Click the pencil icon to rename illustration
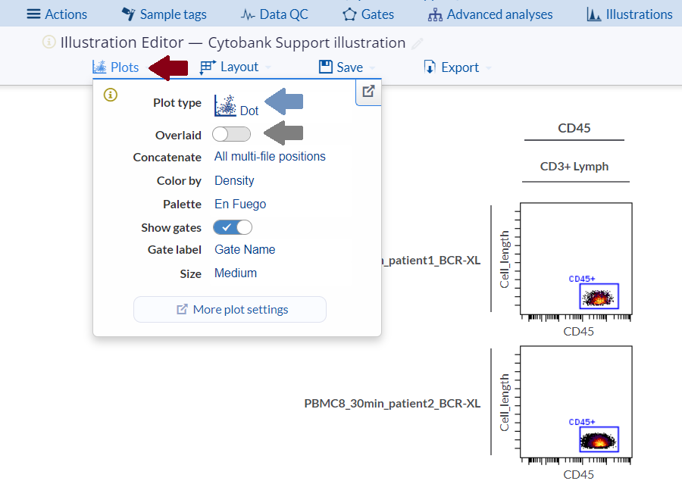The width and height of the screenshot is (682, 484). click(418, 44)
